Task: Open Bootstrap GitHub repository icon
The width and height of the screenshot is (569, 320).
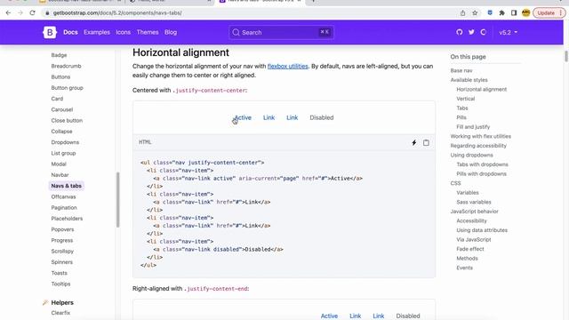Action: click(x=460, y=32)
